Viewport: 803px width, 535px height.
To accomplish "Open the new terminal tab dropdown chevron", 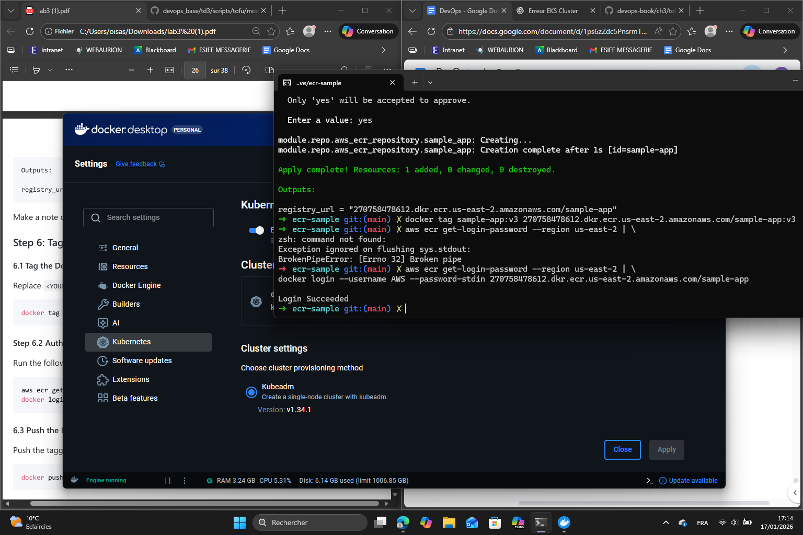I will 430,82.
